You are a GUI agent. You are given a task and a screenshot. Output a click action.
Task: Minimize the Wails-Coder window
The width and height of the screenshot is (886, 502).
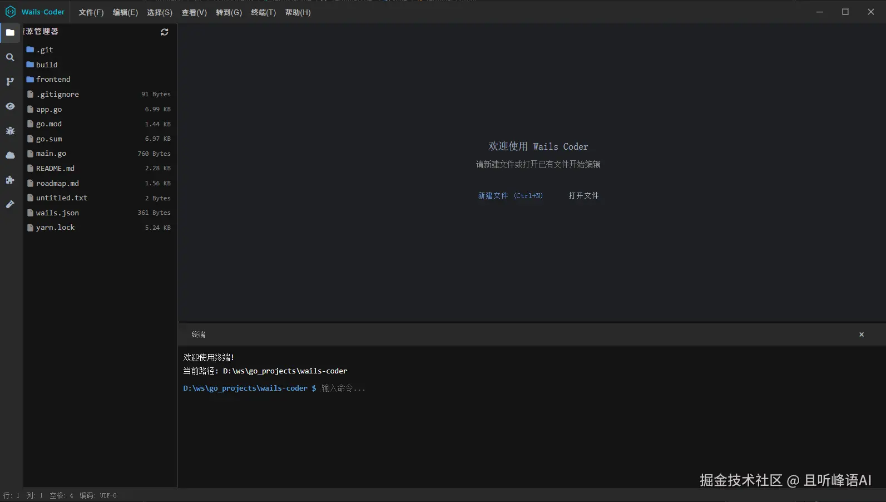click(x=820, y=12)
